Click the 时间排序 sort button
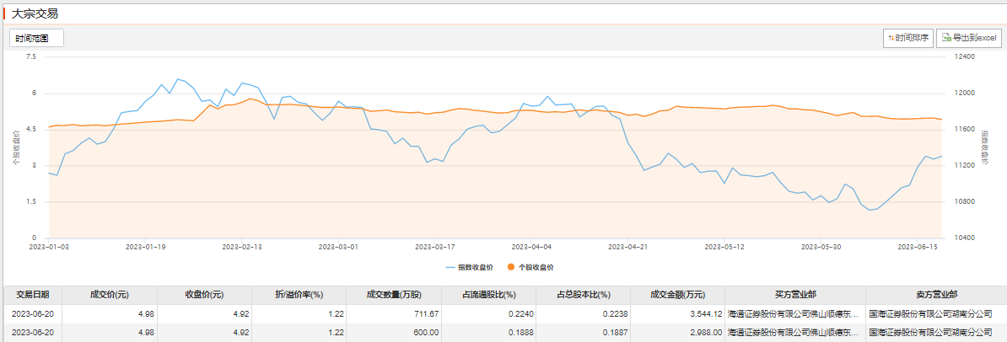 (907, 38)
